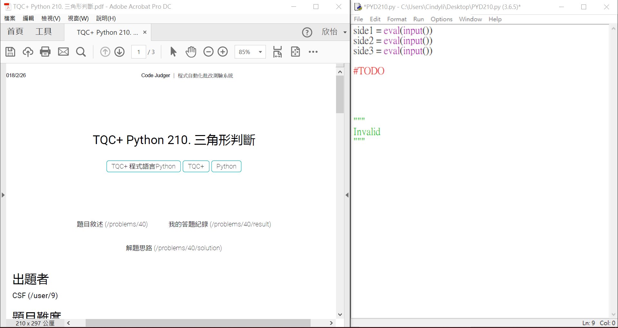Click the PDF vertical scrollbar down arrow

[x=340, y=314]
